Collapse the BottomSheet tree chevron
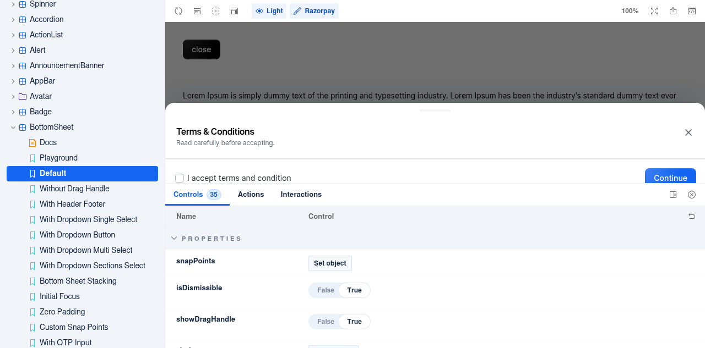This screenshot has width=705, height=348. point(13,127)
